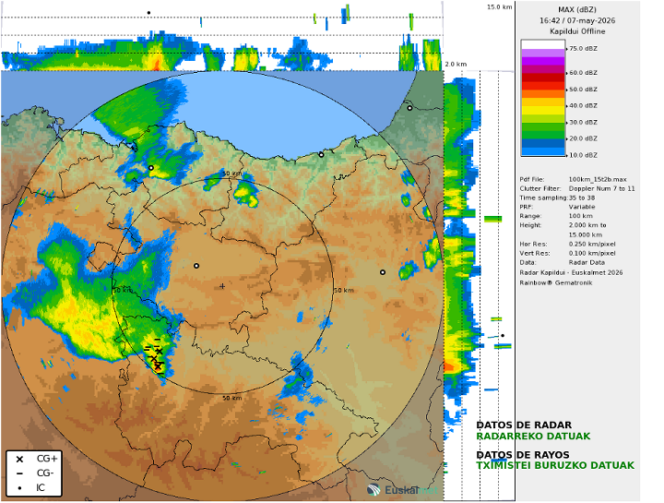The image size is (664, 503).
Task: Click the topmost CG- lightning dash in the storm cell
Action: 157,340
